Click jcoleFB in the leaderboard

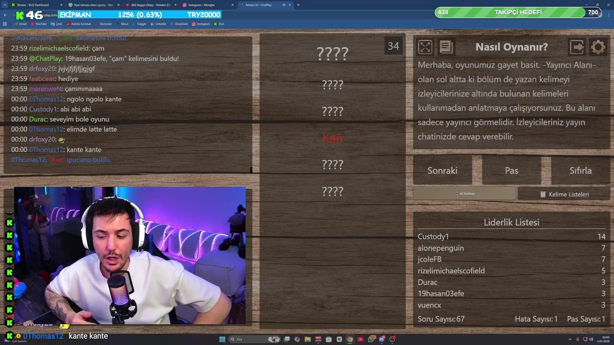[x=429, y=259]
